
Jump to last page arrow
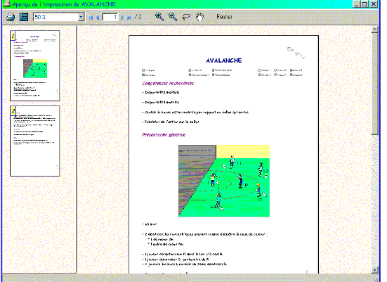(129, 18)
